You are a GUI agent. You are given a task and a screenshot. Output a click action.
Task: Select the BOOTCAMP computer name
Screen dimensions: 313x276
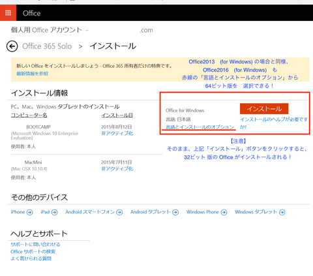pyautogui.click(x=38, y=127)
